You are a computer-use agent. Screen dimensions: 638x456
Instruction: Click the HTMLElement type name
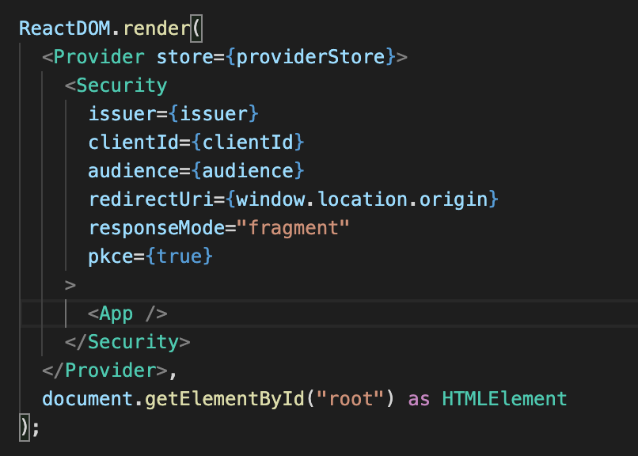504,399
